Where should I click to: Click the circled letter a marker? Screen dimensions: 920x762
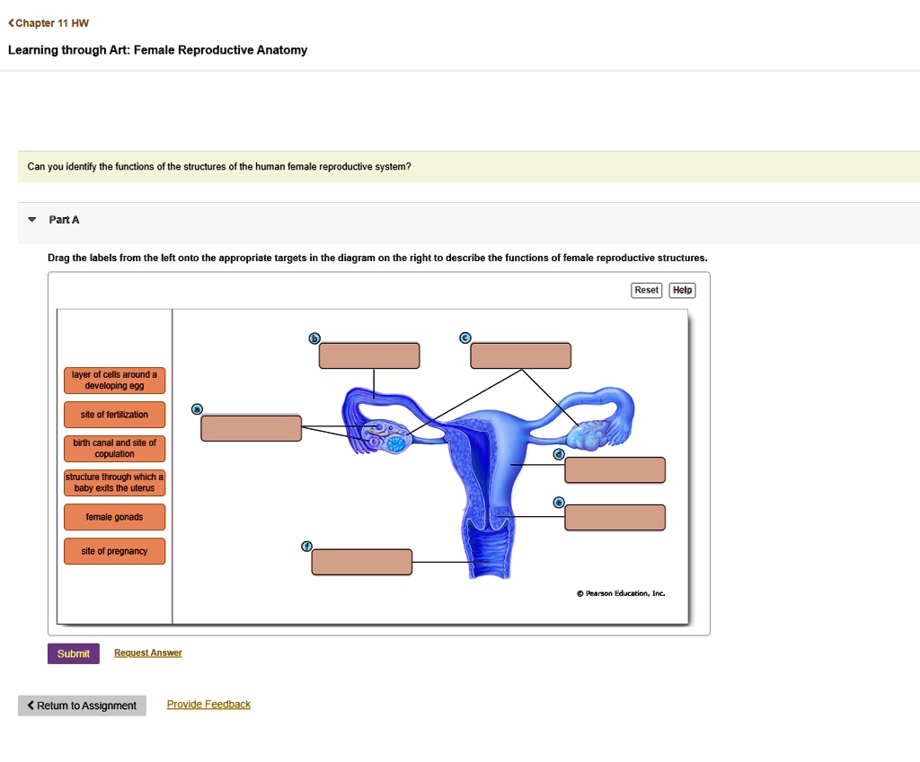(195, 408)
